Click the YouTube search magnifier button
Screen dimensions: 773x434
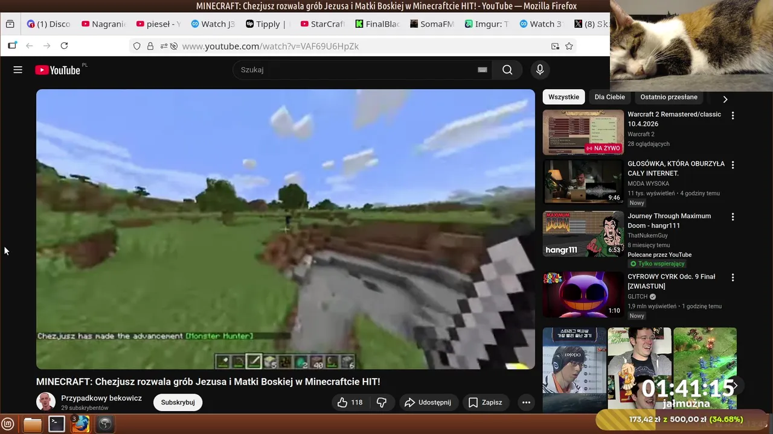[x=507, y=70]
